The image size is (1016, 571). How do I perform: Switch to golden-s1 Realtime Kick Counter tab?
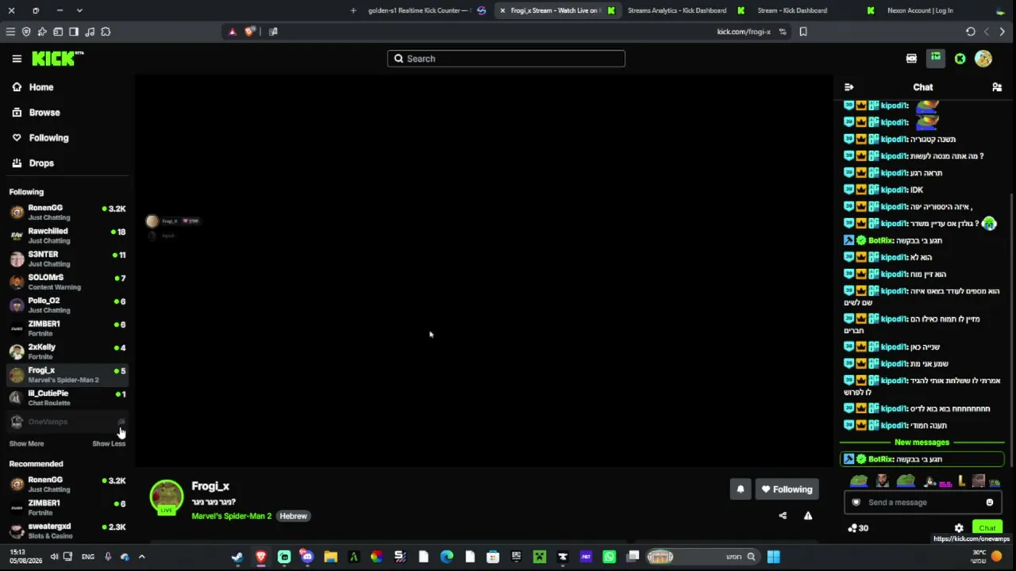click(418, 10)
